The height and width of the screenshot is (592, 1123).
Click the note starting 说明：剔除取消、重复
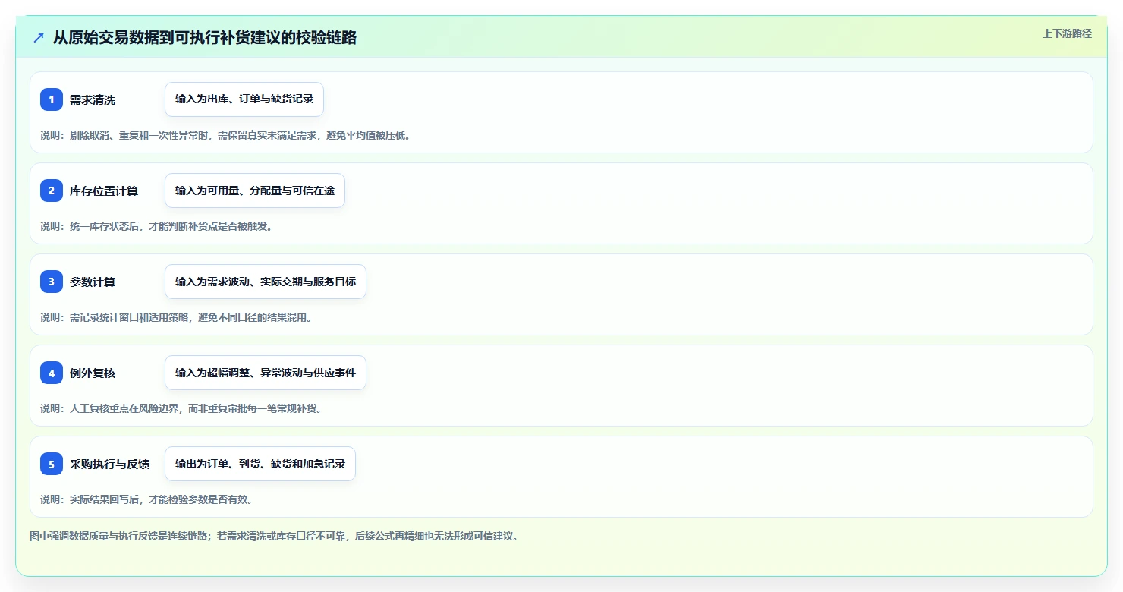[x=225, y=135]
